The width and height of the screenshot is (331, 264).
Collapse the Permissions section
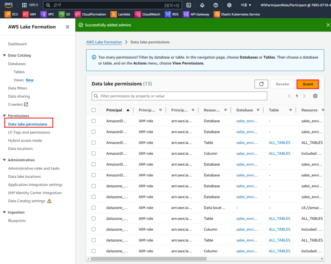[x=4, y=116]
